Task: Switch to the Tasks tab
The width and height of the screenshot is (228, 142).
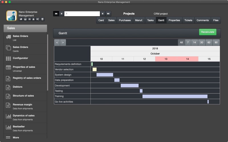Action: pyautogui.click(x=150, y=20)
